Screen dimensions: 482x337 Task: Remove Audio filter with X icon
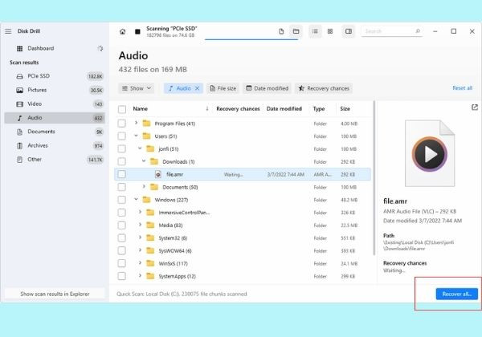coord(198,88)
